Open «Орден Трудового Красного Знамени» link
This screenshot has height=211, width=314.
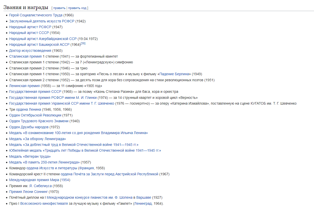tap(39, 121)
